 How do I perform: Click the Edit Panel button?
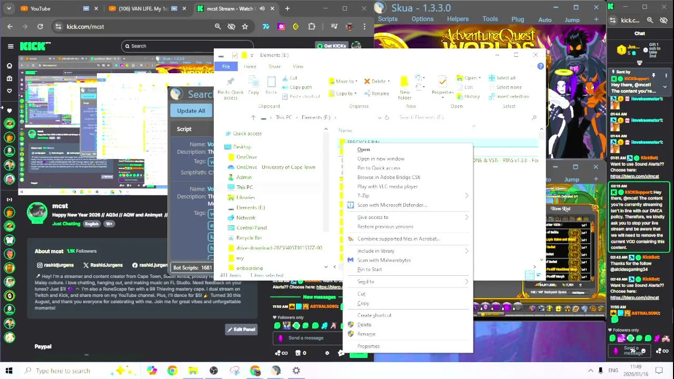point(241,330)
